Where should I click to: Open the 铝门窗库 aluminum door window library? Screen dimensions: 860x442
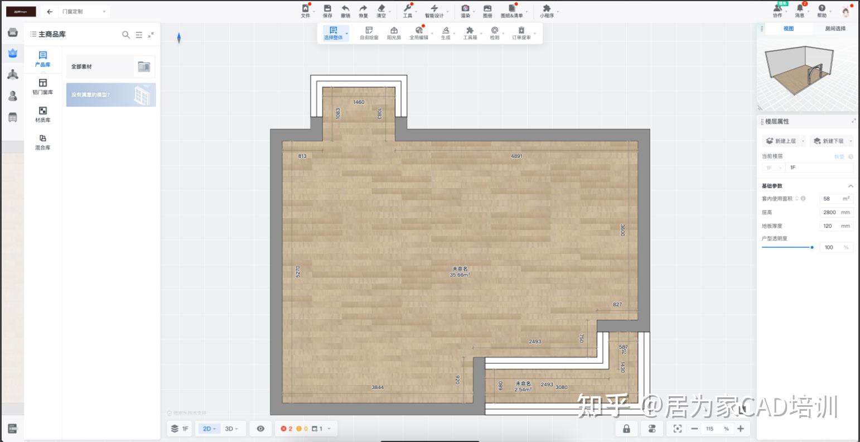pyautogui.click(x=43, y=87)
